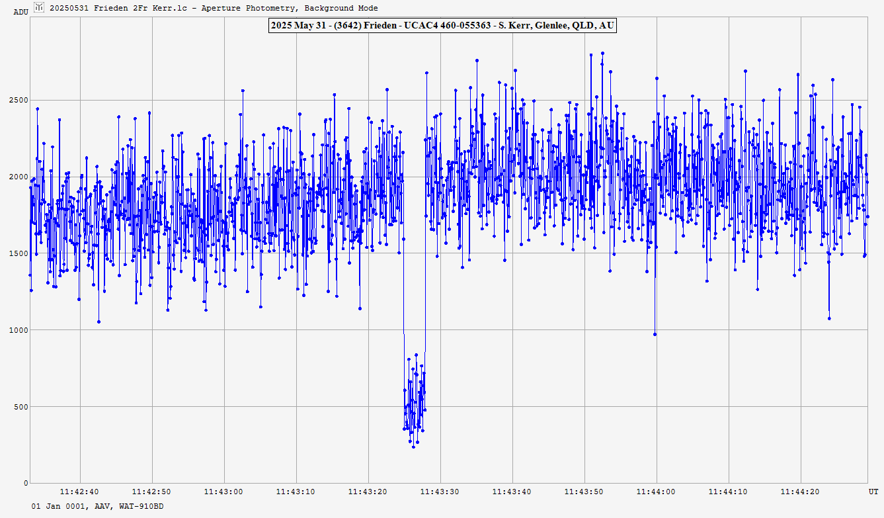This screenshot has height=518, width=884.
Task: Click the 11:43:20 time axis label
Action: coord(368,492)
